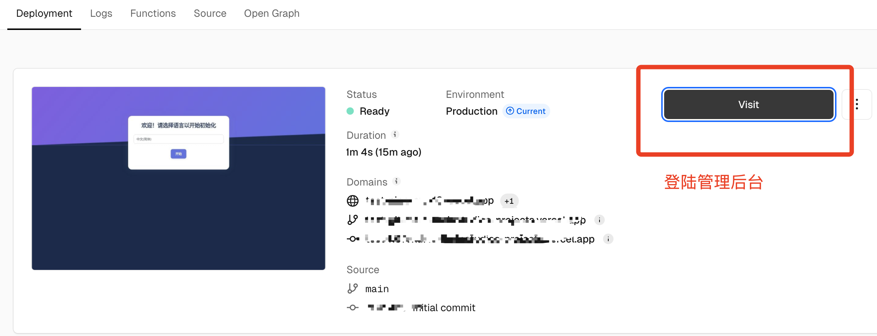
Task: Open the main branch source link
Action: [x=377, y=289]
